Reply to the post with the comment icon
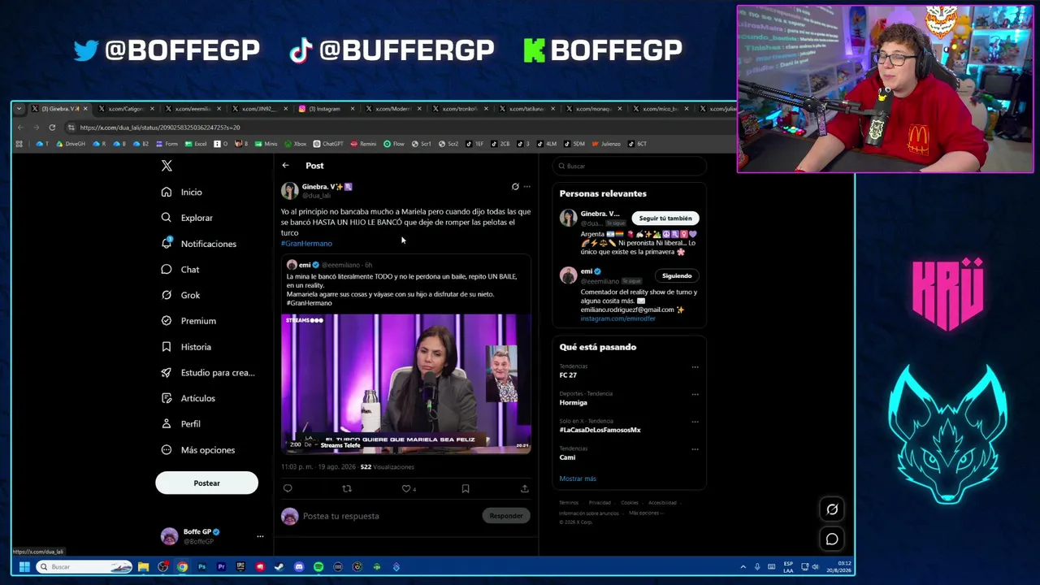 (288, 488)
